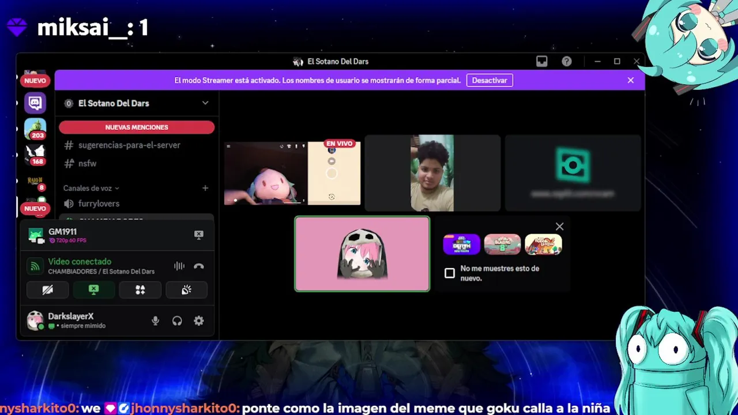Image resolution: width=738 pixels, height=415 pixels.
Task: Create a voice channel with plus icon
Action: pyautogui.click(x=205, y=188)
